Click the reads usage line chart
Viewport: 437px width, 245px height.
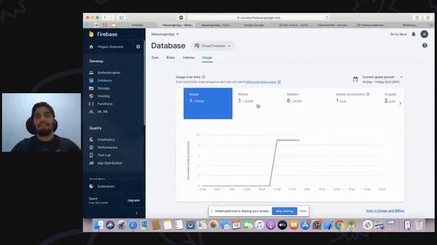[x=290, y=162]
